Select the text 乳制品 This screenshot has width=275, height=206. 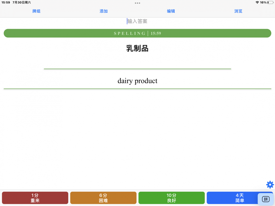coord(137,48)
